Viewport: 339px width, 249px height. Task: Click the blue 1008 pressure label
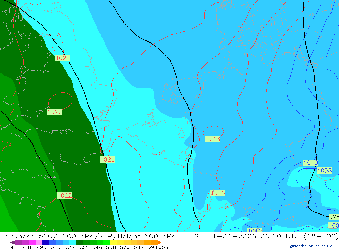click(324, 171)
